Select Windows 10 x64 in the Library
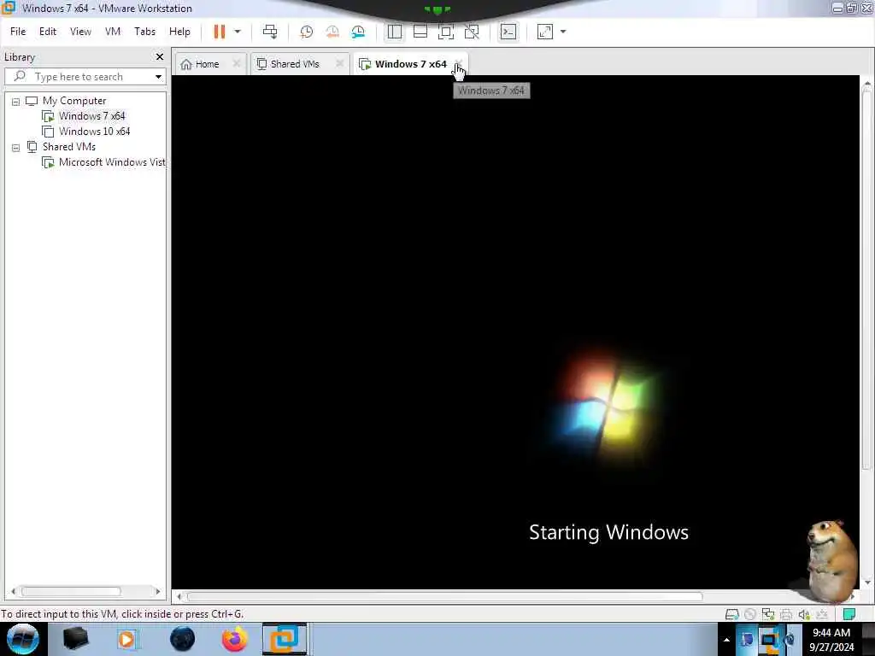875x656 pixels. 86,132
